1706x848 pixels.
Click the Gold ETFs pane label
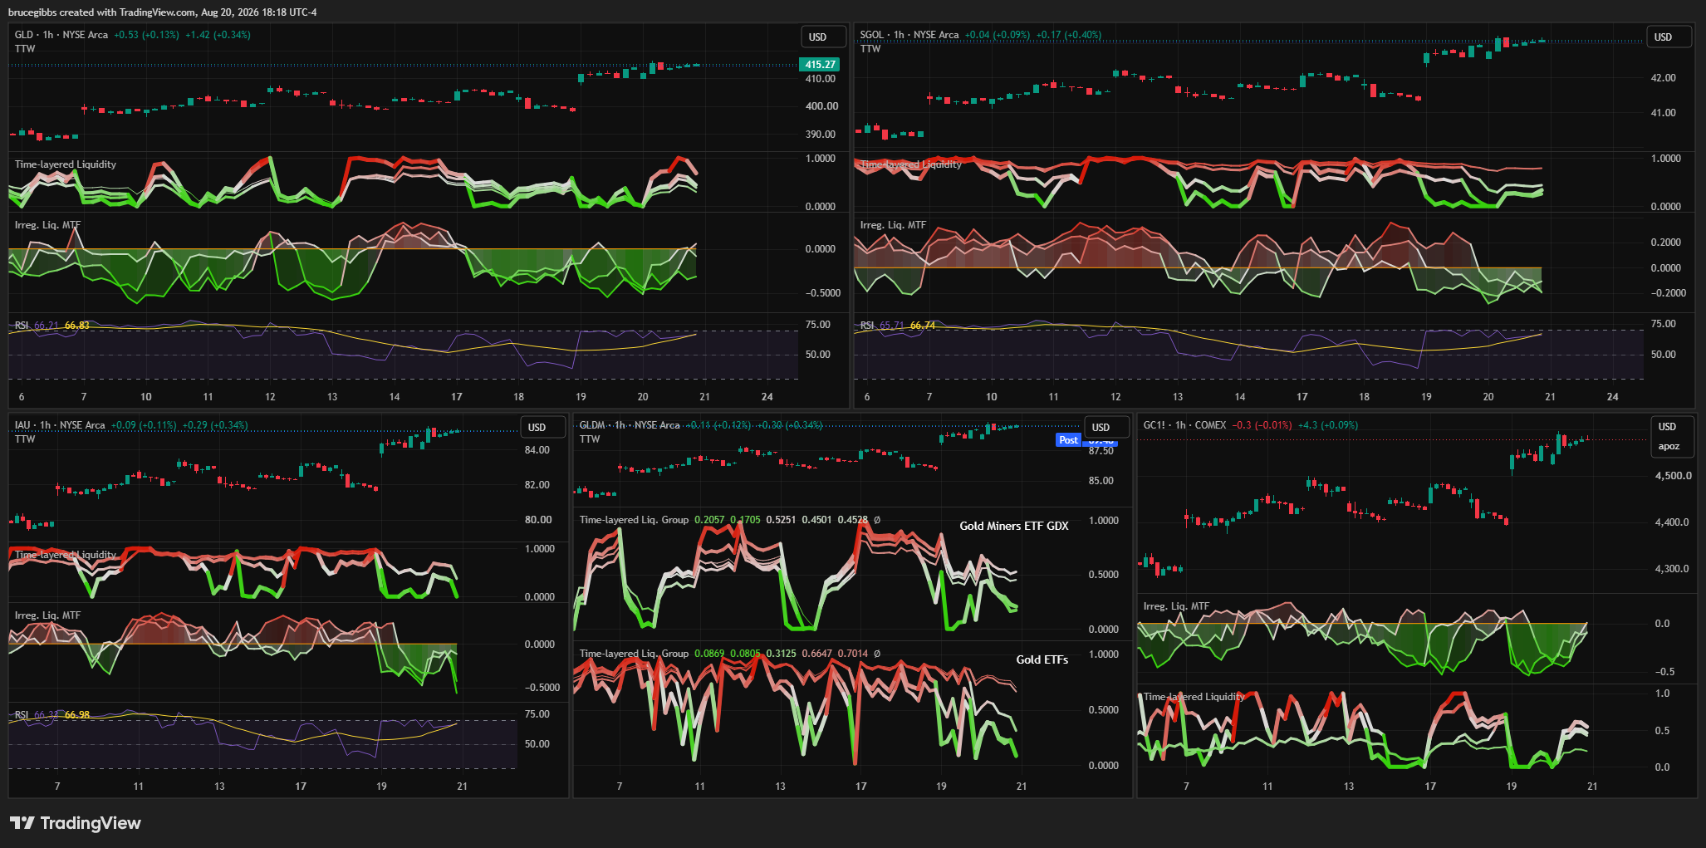point(1042,659)
